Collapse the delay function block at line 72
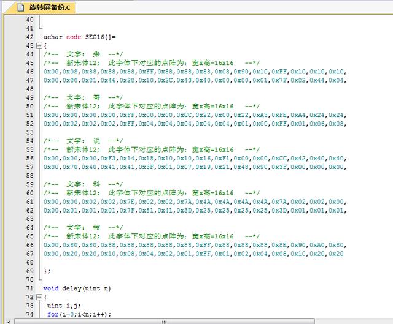This screenshot has height=324, width=393. click(x=39, y=297)
